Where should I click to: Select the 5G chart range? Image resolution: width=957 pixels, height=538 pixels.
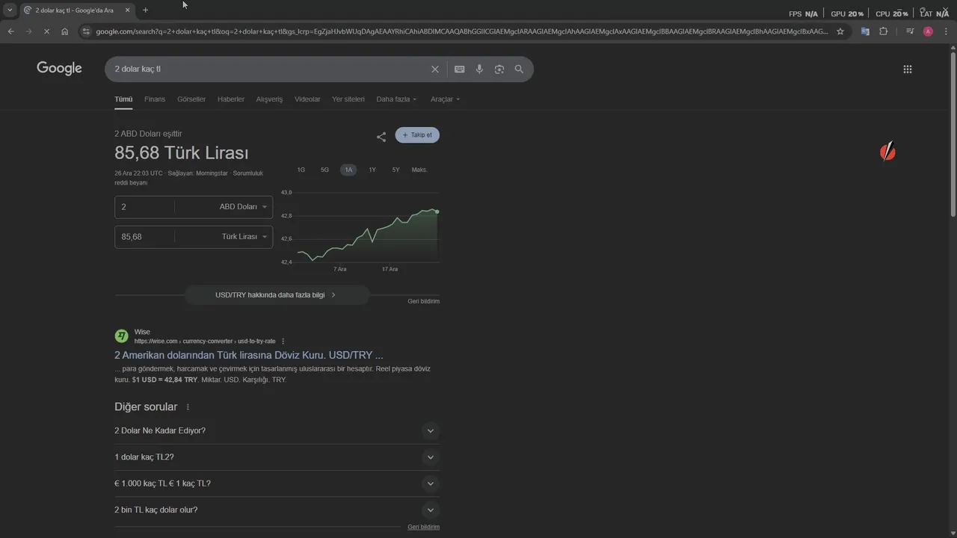click(324, 170)
